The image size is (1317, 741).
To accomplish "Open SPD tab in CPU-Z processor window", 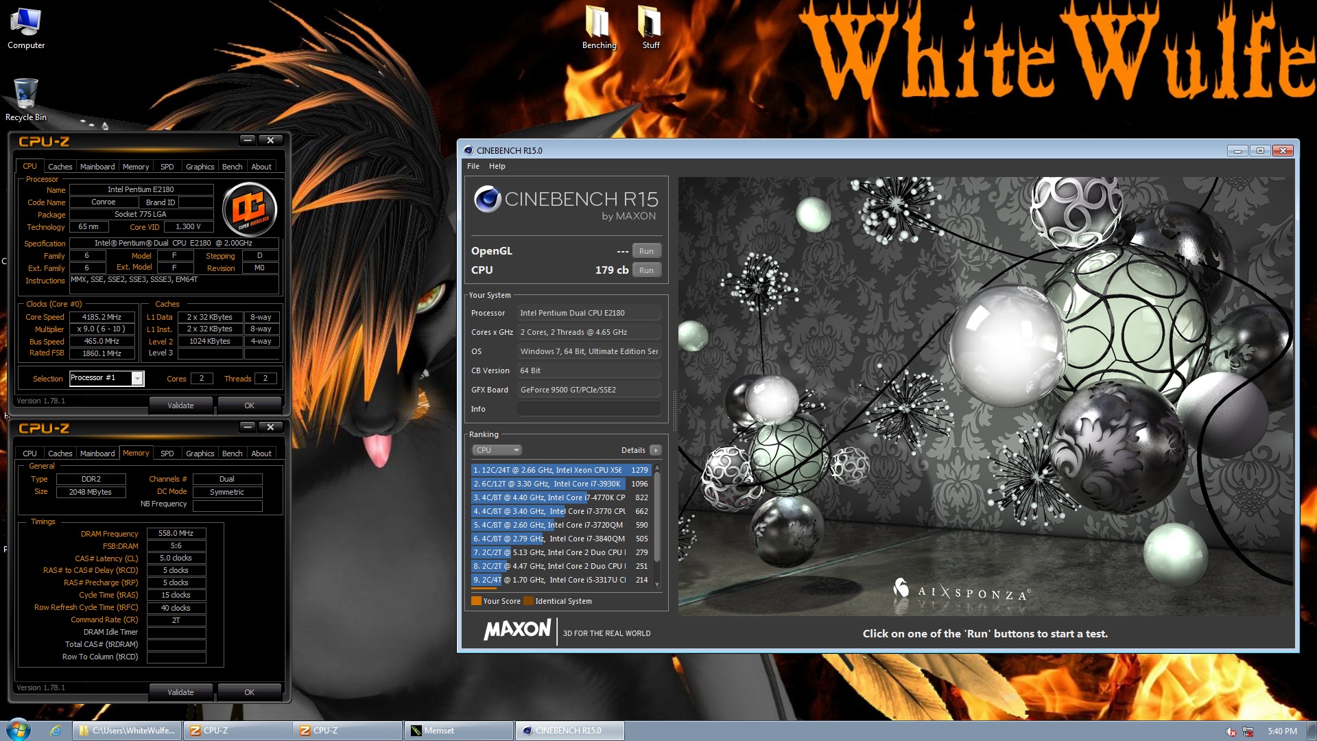I will coord(167,167).
